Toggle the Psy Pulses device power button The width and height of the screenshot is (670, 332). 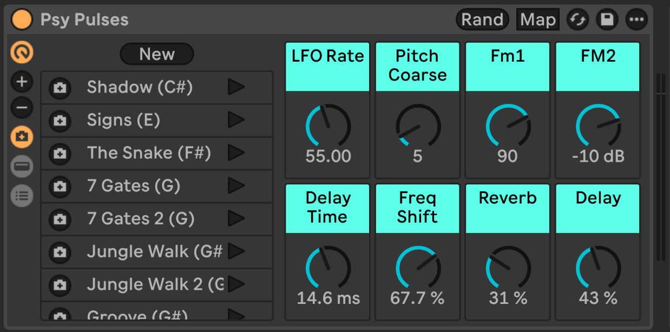(x=22, y=19)
